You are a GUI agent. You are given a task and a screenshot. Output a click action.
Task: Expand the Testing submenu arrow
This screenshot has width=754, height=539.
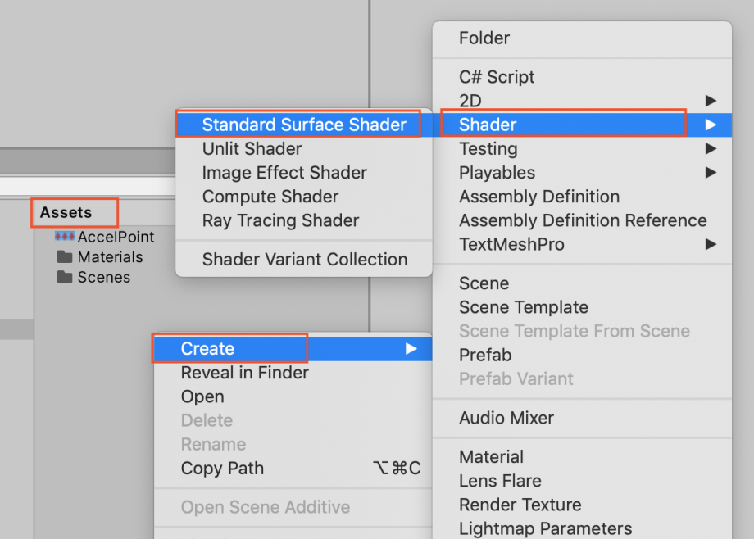(x=710, y=149)
